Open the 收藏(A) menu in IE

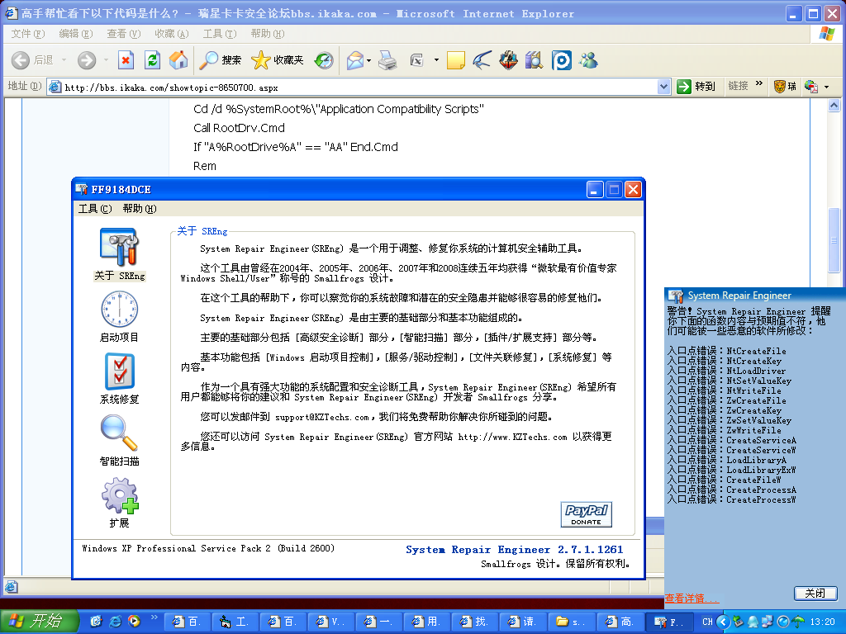(172, 34)
